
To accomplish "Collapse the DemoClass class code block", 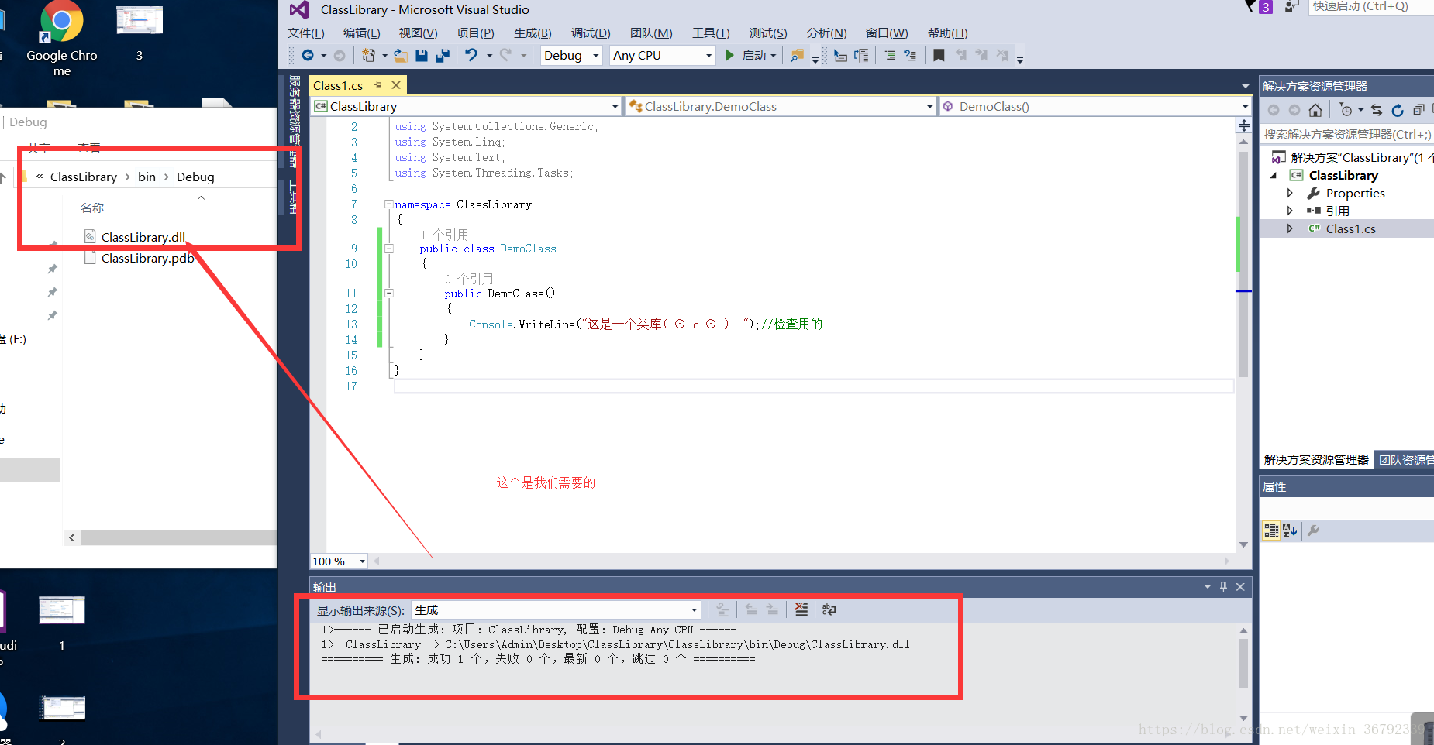I will [389, 249].
